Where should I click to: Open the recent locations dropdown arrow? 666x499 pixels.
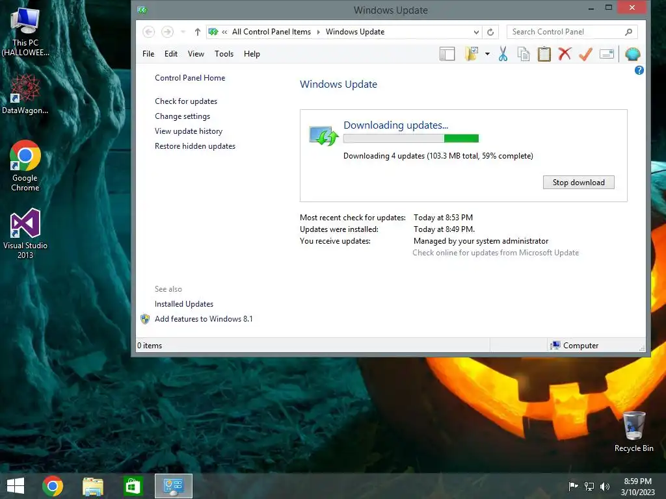183,32
